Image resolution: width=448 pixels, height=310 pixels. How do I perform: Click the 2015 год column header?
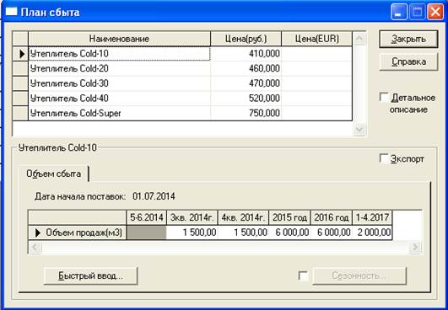289,217
